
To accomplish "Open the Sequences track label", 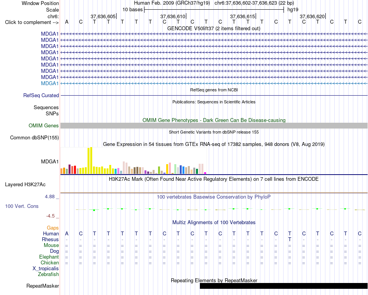I will click(x=46, y=107).
